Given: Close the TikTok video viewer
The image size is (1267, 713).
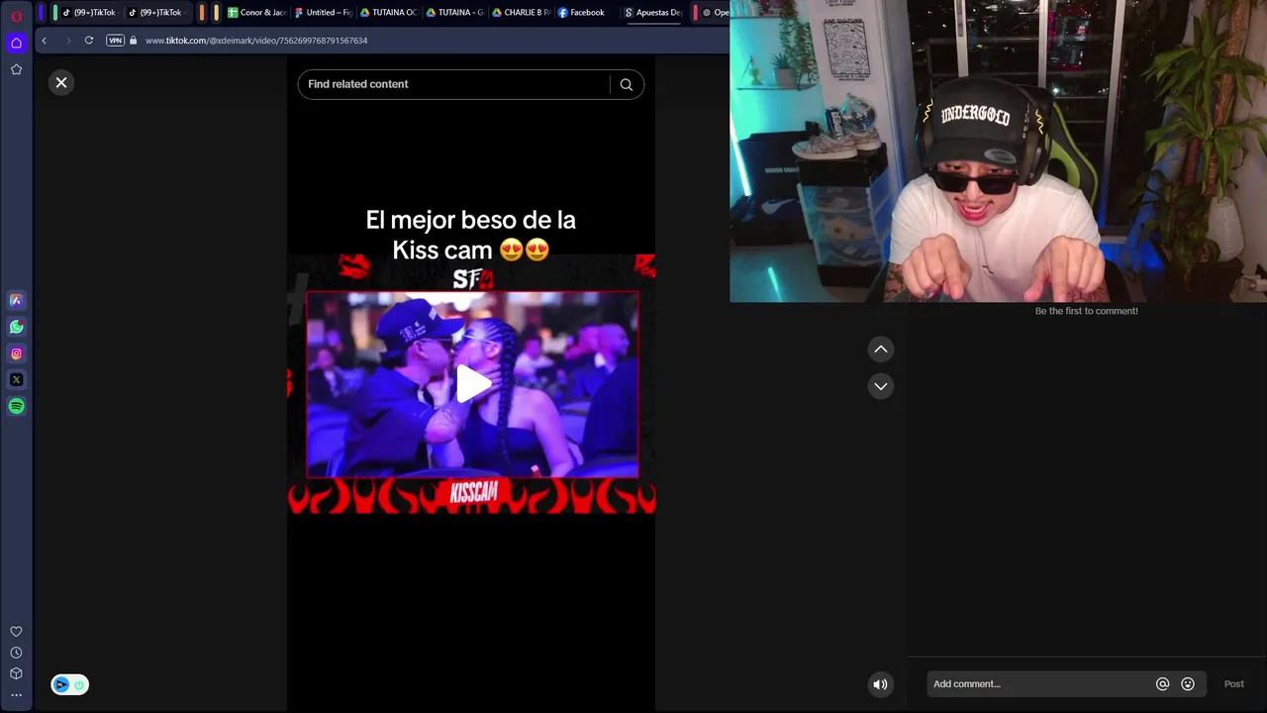Looking at the screenshot, I should pos(61,83).
